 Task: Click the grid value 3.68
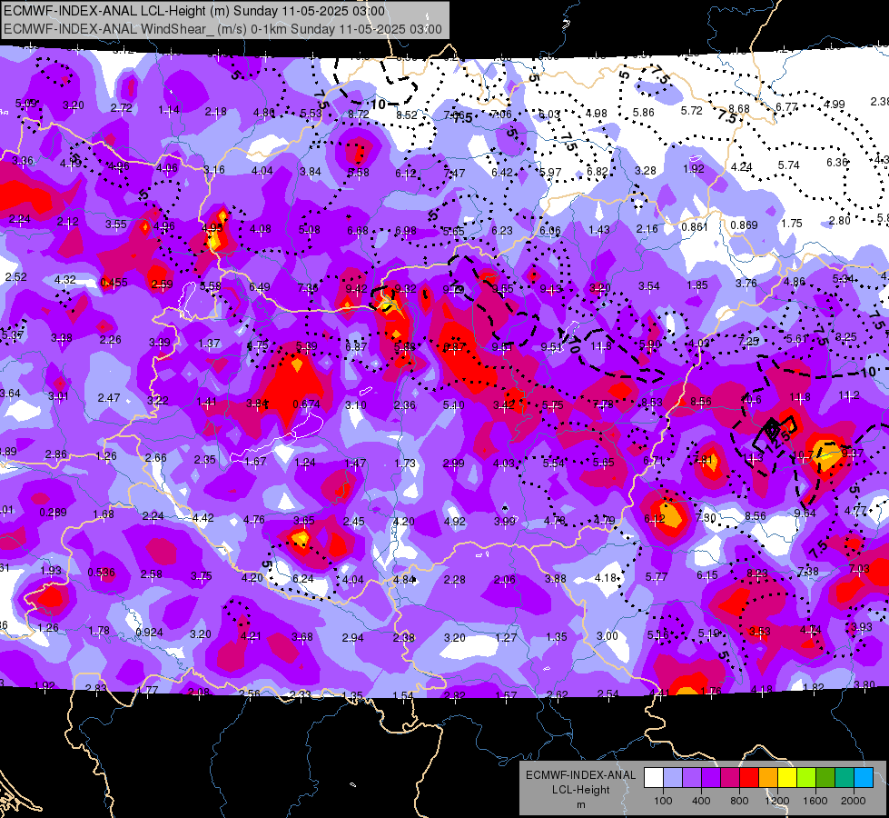coord(301,637)
